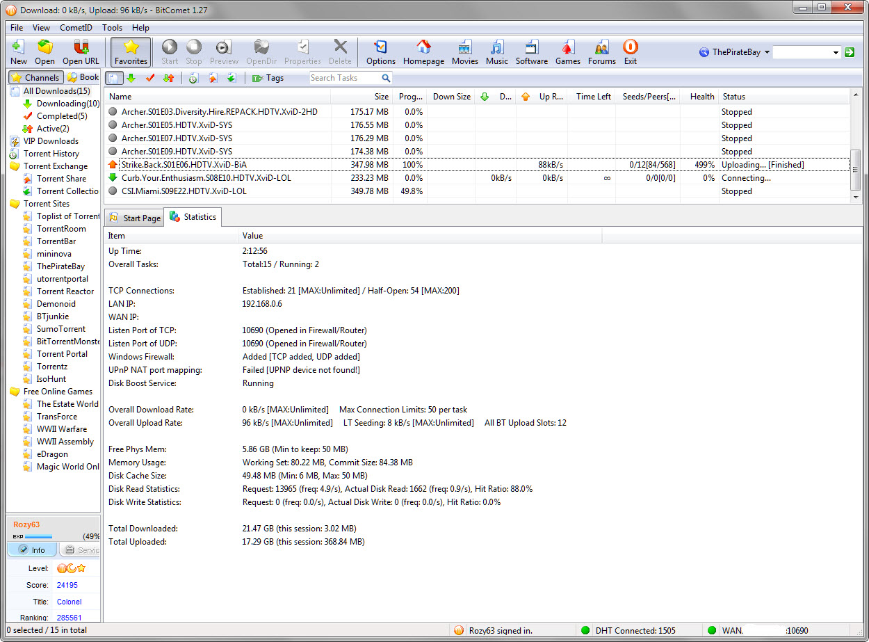Select the Info tab in user panel
The image size is (869, 642).
[x=32, y=550]
